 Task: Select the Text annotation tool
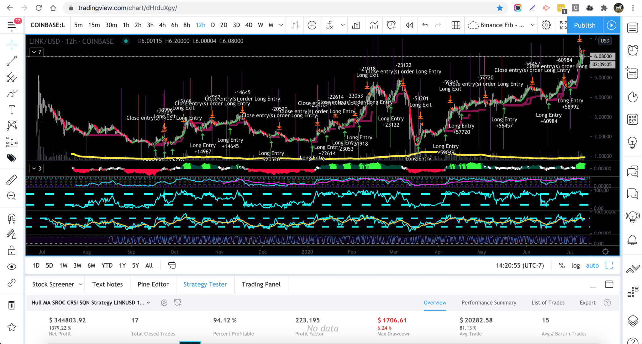pyautogui.click(x=12, y=109)
